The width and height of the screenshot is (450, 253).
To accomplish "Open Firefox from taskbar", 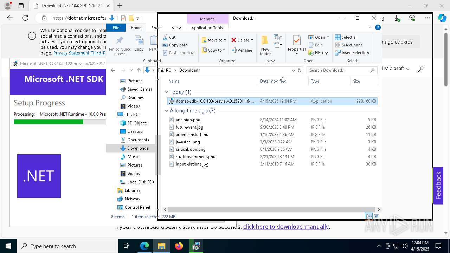I will [x=179, y=246].
